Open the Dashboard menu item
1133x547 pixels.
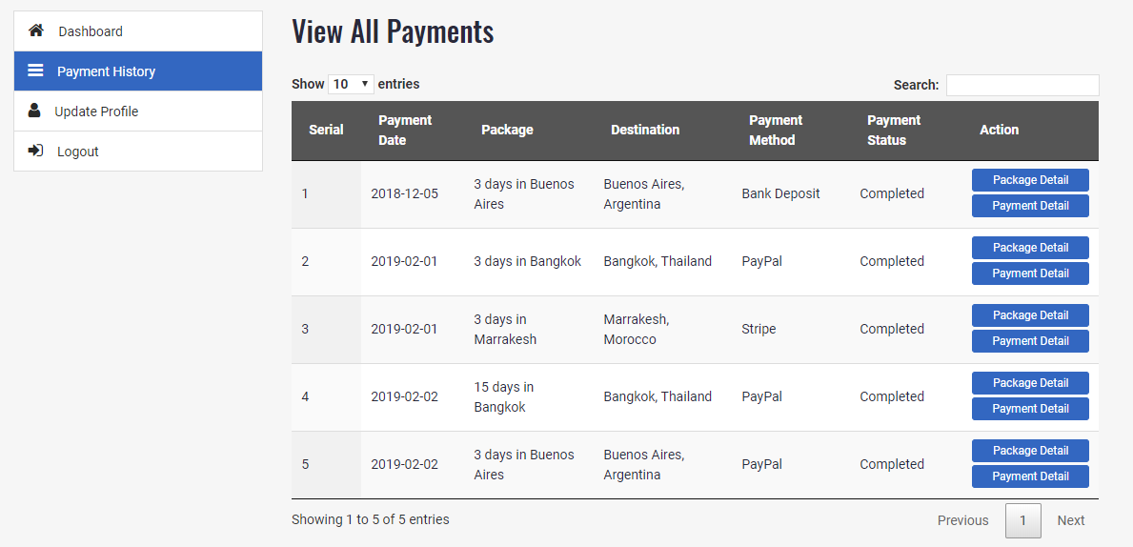click(91, 31)
